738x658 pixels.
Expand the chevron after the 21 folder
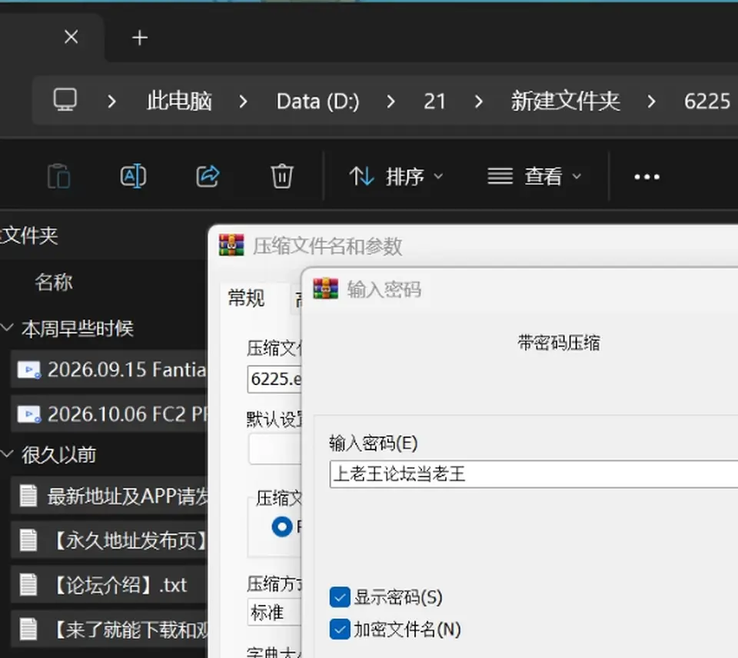point(479,101)
